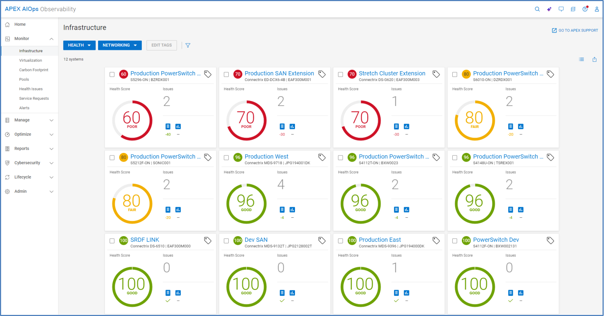The width and height of the screenshot is (604, 316).
Task: Select the Stretch Cluster Extension checkbox
Action: point(341,74)
